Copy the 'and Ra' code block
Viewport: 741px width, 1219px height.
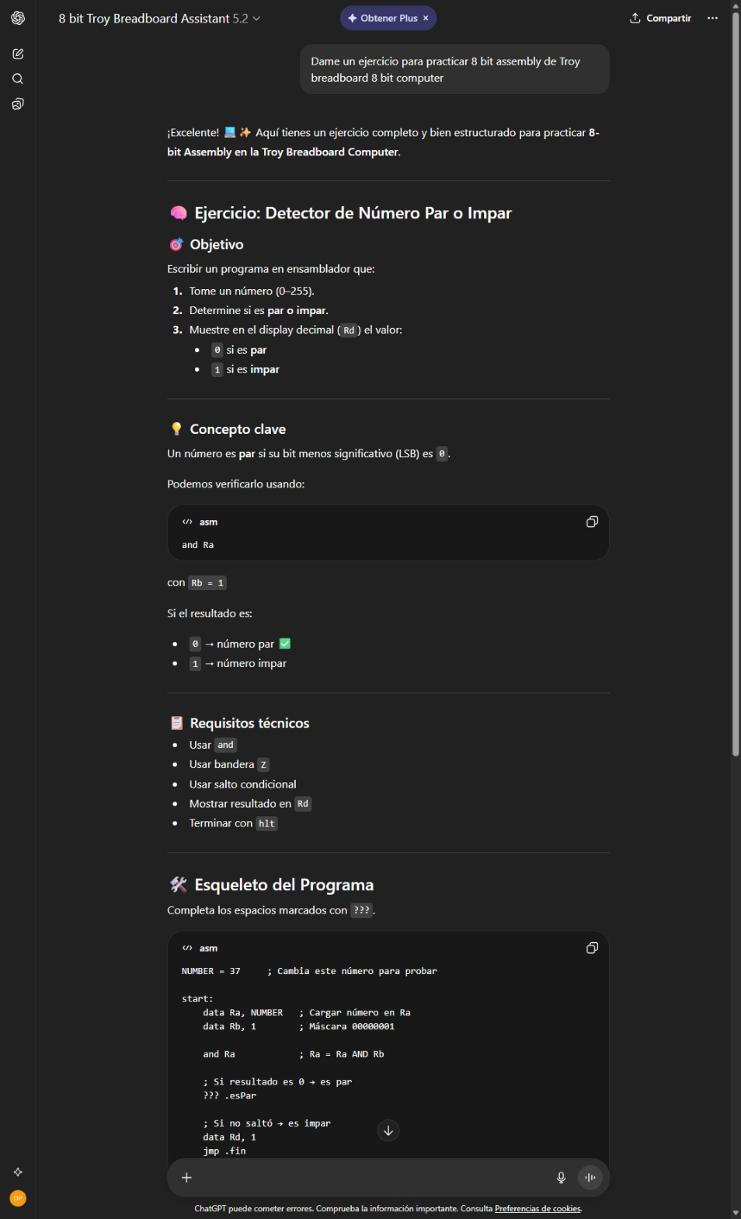[x=592, y=522]
